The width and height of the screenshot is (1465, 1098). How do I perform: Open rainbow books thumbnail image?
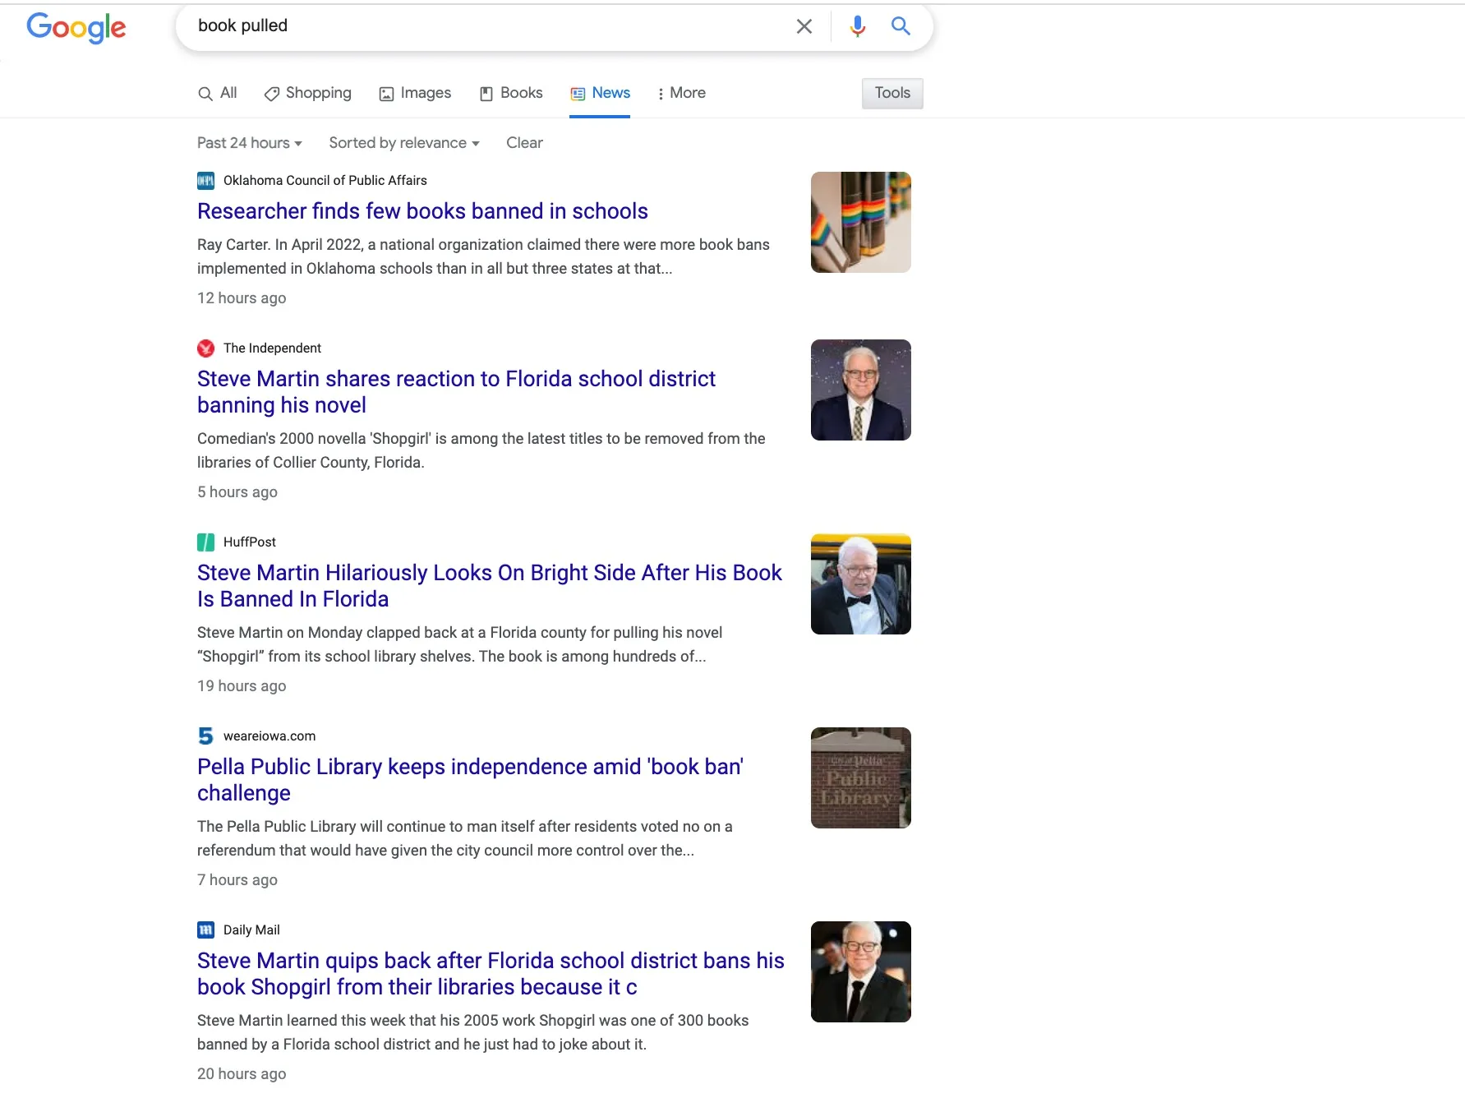pos(860,222)
